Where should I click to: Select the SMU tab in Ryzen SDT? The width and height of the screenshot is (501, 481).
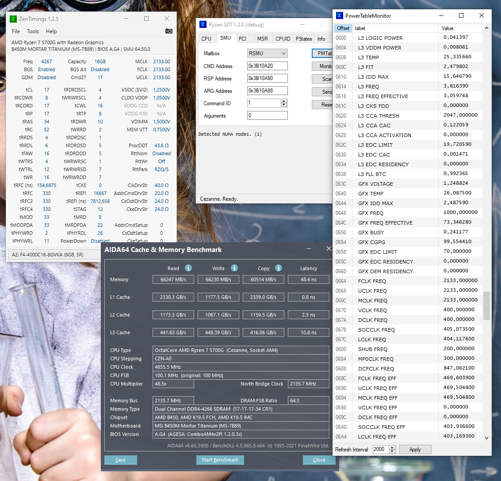coord(225,38)
